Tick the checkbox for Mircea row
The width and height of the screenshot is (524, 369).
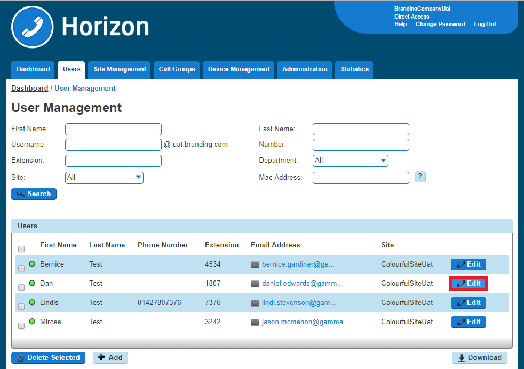[21, 326]
